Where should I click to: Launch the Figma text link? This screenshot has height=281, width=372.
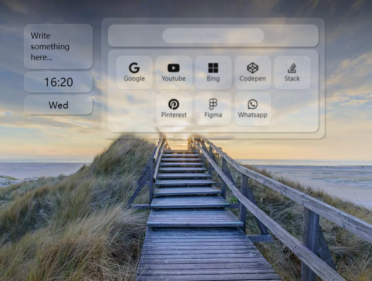pyautogui.click(x=213, y=115)
